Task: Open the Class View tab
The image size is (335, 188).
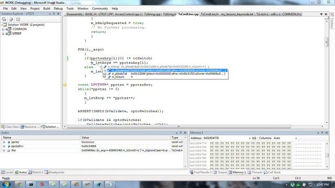Action: coord(10,126)
